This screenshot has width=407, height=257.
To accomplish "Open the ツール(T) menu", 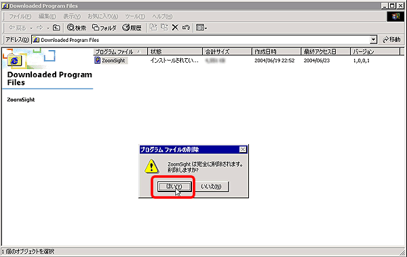I will click(x=135, y=16).
